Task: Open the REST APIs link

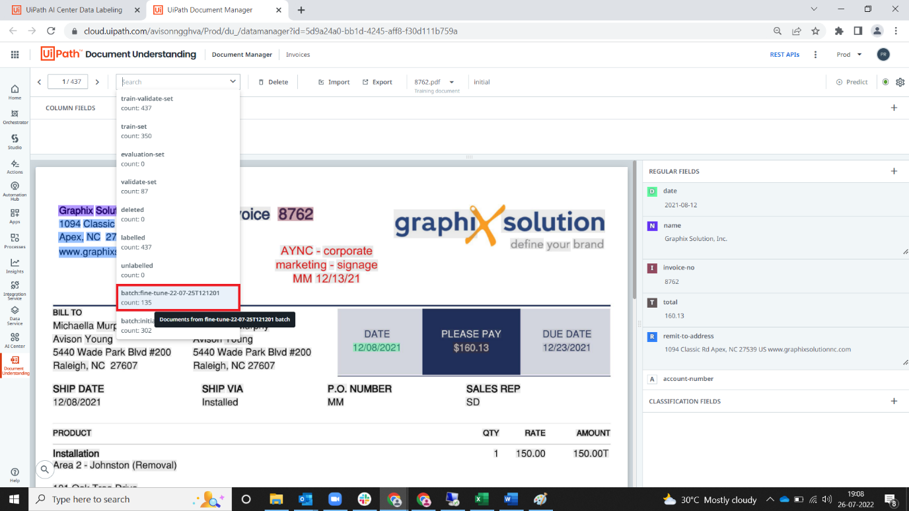Action: (785, 55)
